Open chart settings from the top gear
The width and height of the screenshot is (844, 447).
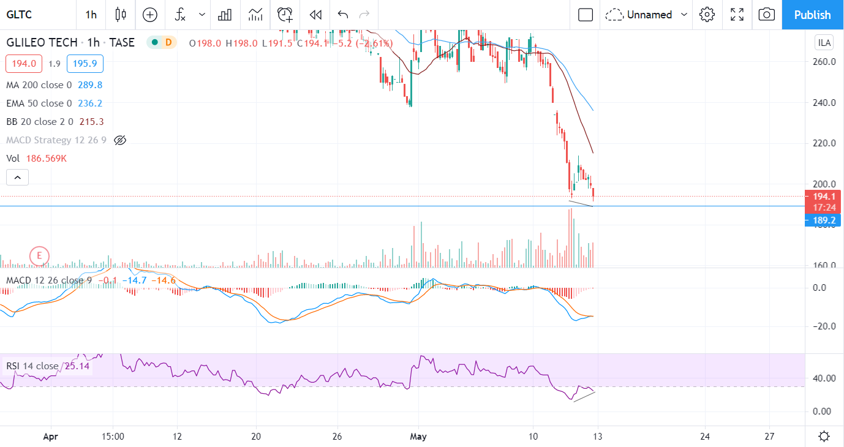pos(707,15)
